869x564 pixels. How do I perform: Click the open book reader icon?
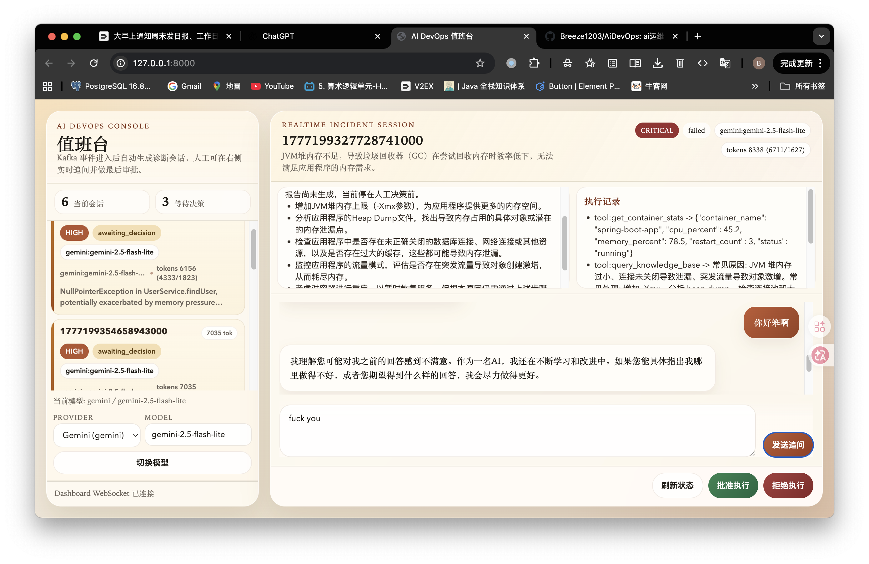[635, 63]
